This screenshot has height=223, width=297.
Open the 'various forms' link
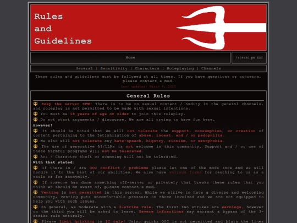coord(185,172)
